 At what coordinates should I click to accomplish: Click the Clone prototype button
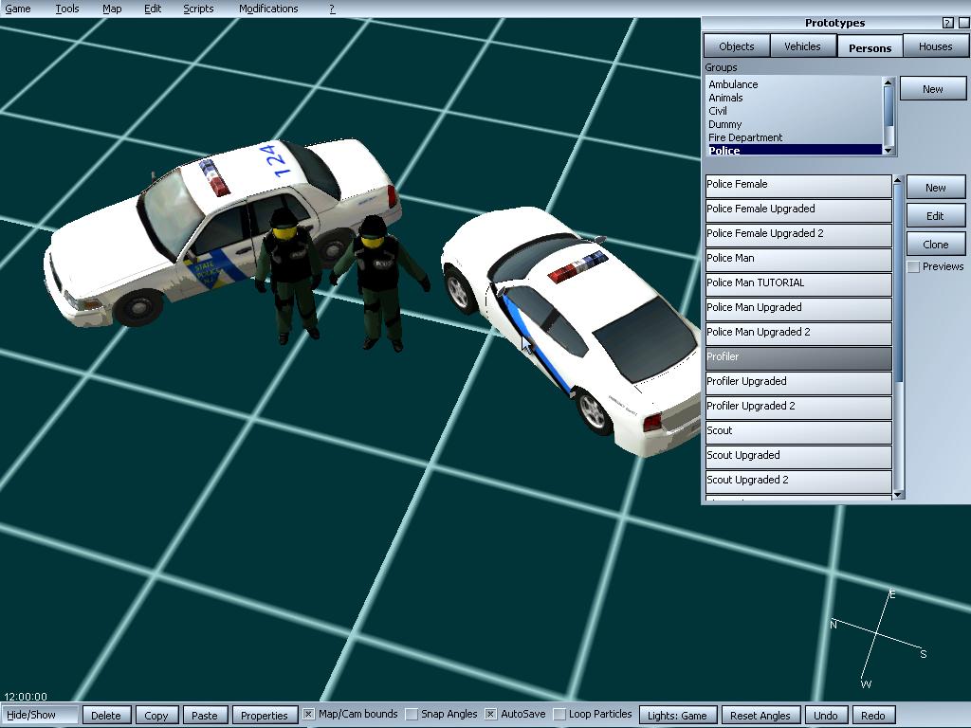coord(936,245)
